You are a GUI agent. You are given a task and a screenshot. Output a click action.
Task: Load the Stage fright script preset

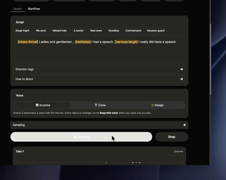pyautogui.click(x=22, y=31)
